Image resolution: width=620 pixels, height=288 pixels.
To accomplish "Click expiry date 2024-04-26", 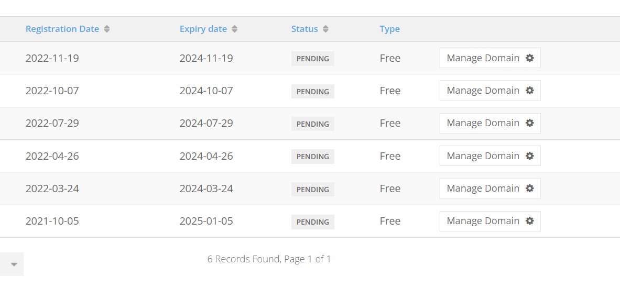I will [206, 156].
